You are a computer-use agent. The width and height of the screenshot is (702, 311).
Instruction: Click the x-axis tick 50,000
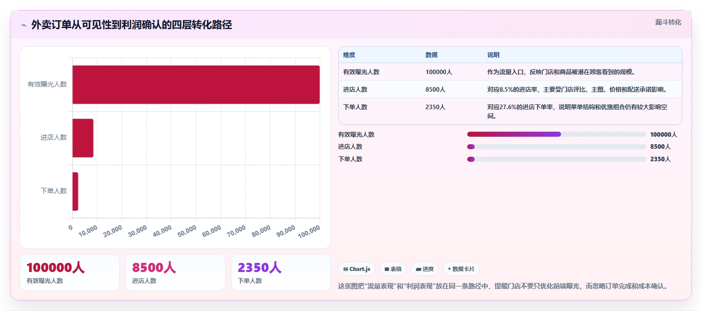tap(186, 231)
